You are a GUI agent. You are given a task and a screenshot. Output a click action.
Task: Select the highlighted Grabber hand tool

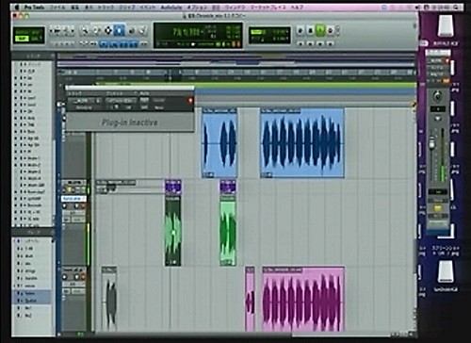[x=120, y=30]
